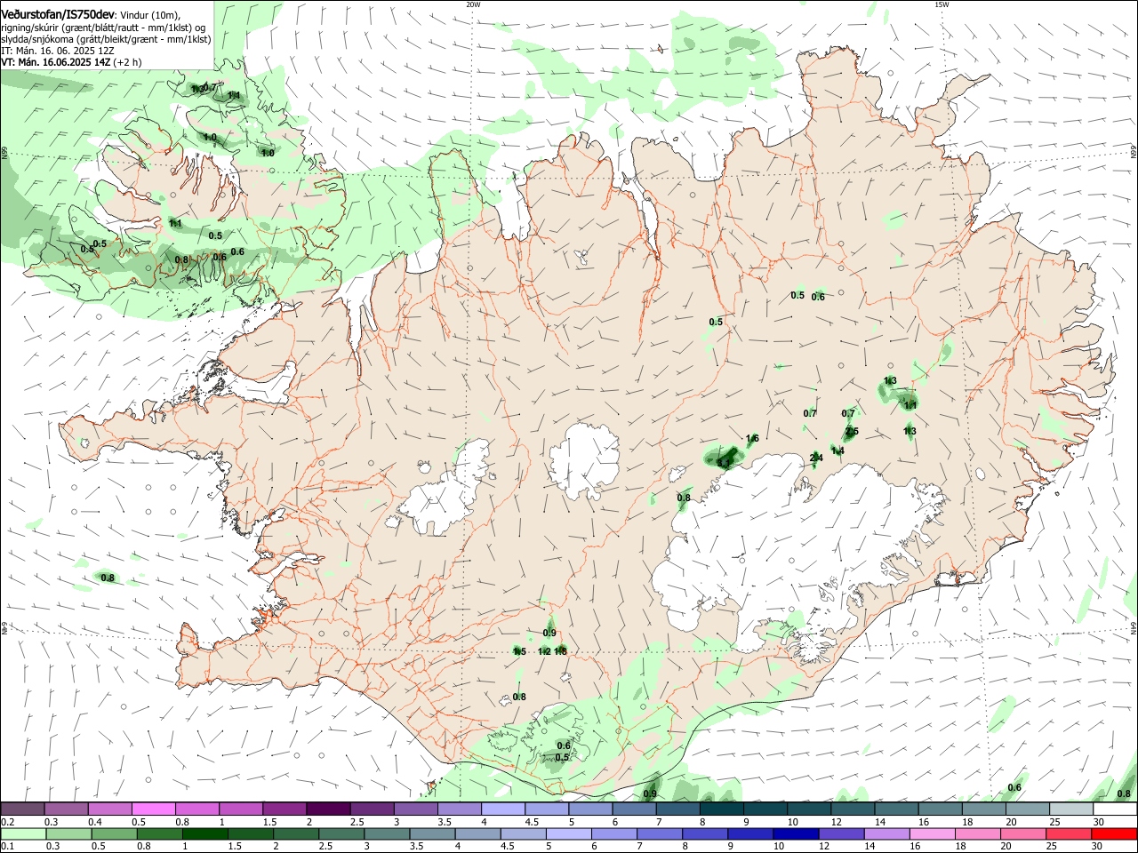Pick lower bar swatch between 0.5 and 0.8

pyautogui.click(x=115, y=833)
